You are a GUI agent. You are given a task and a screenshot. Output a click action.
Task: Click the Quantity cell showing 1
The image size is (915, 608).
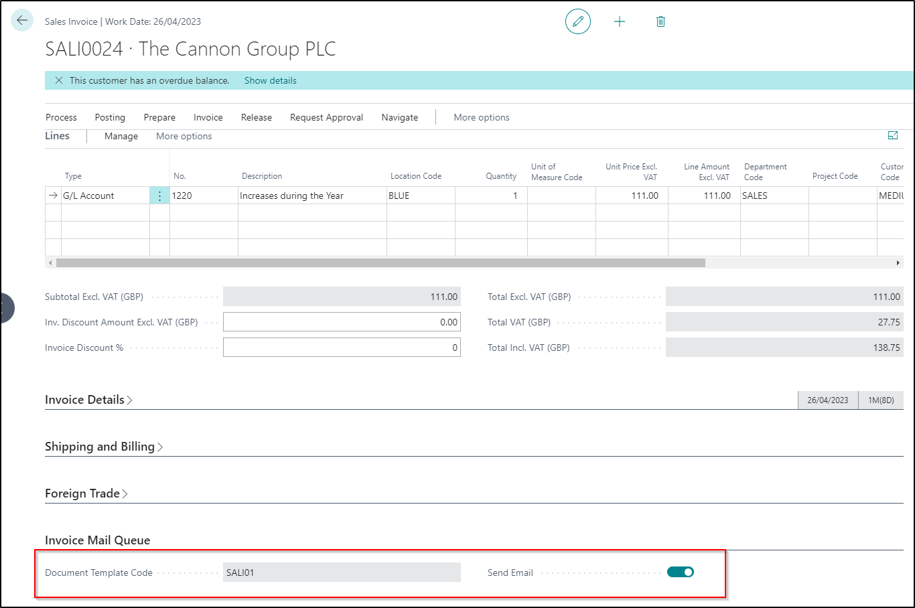[x=491, y=196]
